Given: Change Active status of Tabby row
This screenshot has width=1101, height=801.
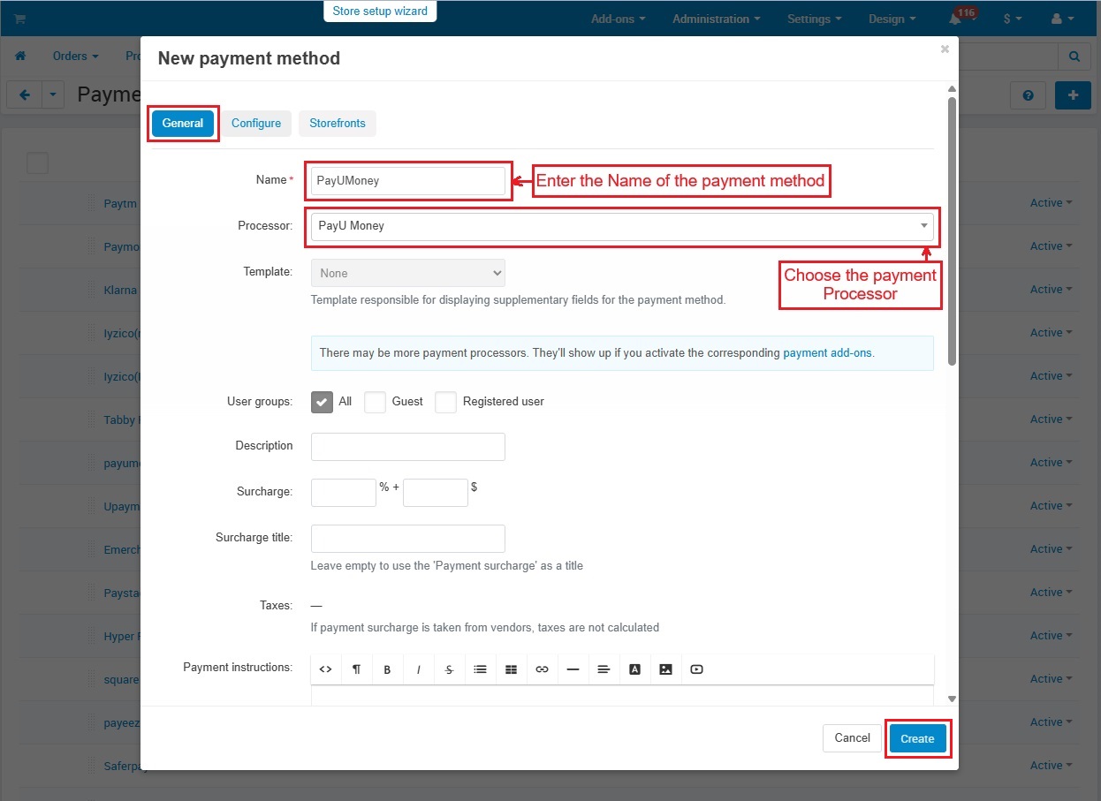Looking at the screenshot, I should click(x=1052, y=419).
